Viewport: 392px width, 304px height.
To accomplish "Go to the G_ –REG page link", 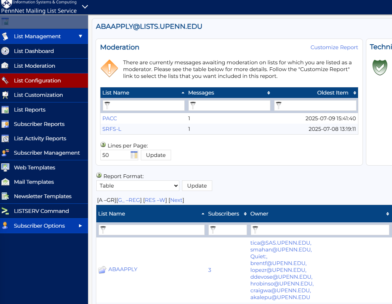I will tap(129, 200).
